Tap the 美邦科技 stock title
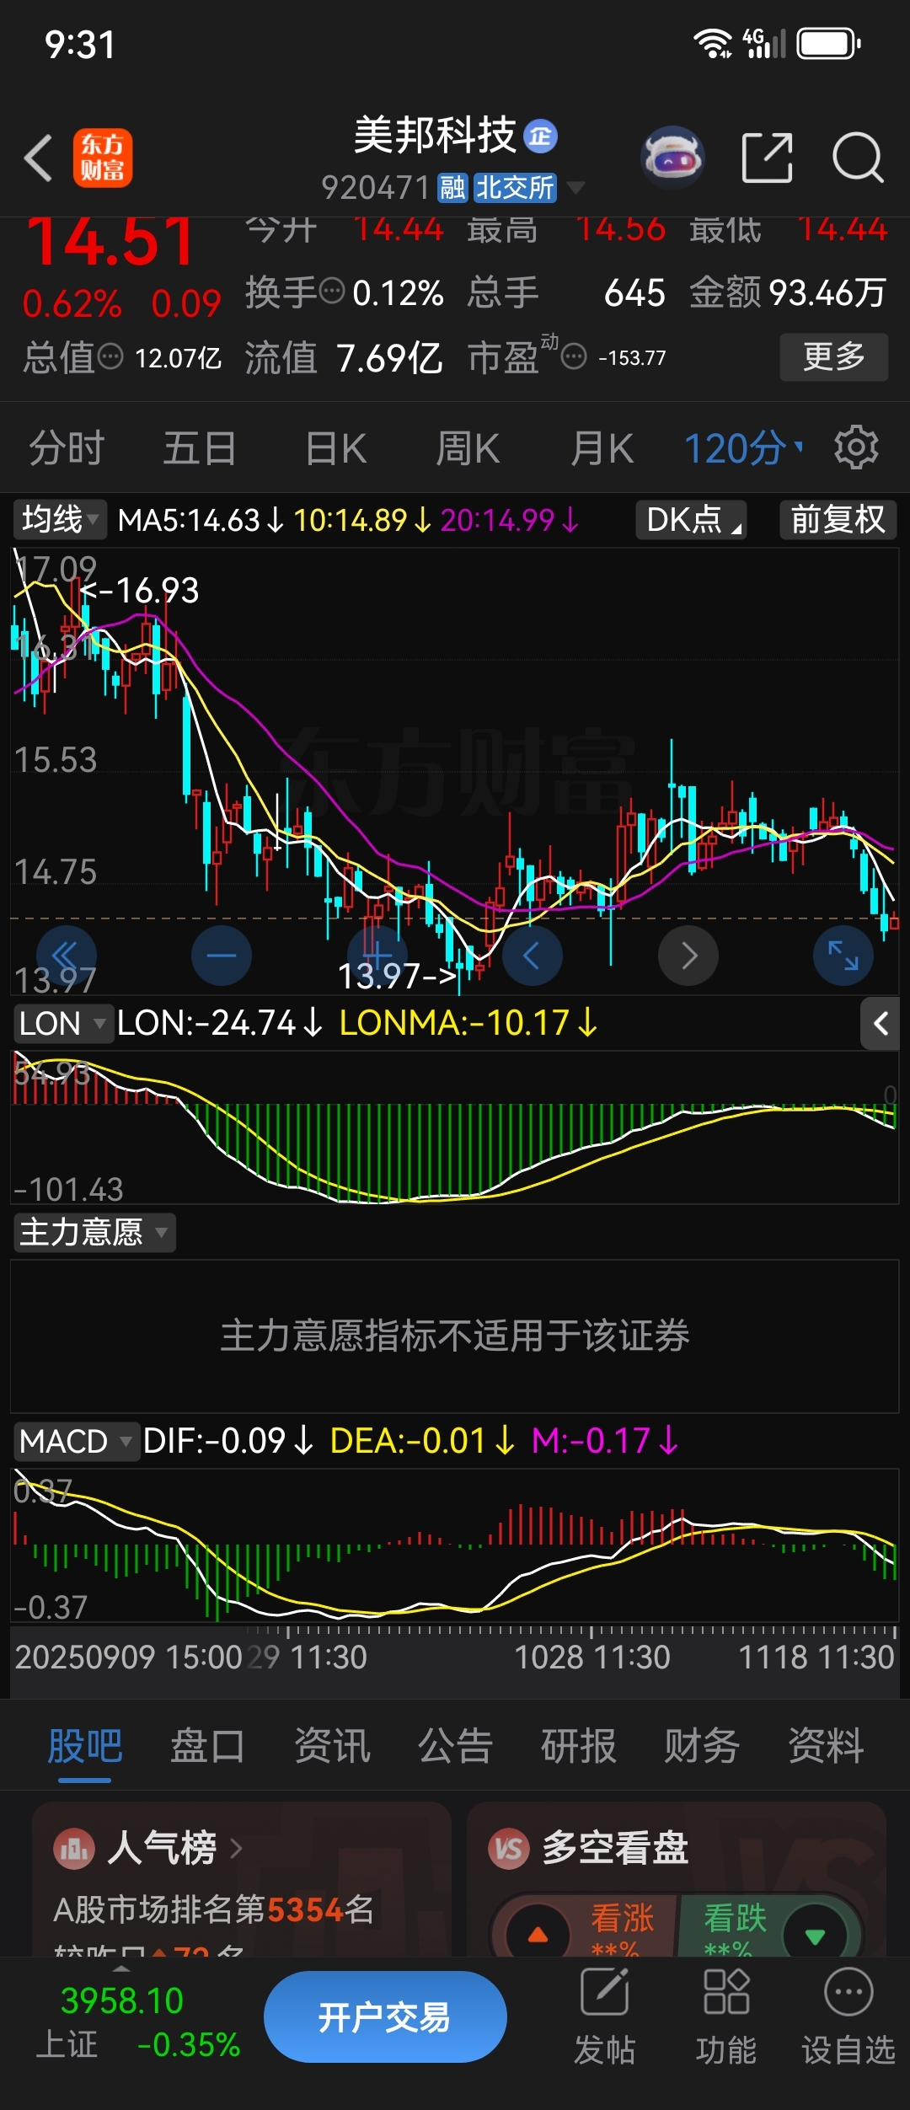This screenshot has height=2110, width=910. [x=435, y=135]
